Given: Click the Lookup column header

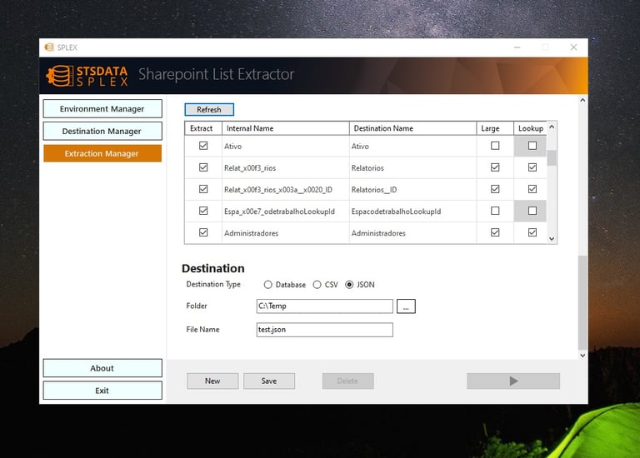Looking at the screenshot, I should pyautogui.click(x=530, y=128).
